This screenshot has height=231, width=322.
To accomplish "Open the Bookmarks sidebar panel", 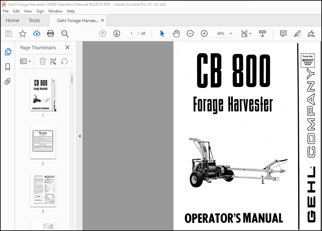I will 8,67.
